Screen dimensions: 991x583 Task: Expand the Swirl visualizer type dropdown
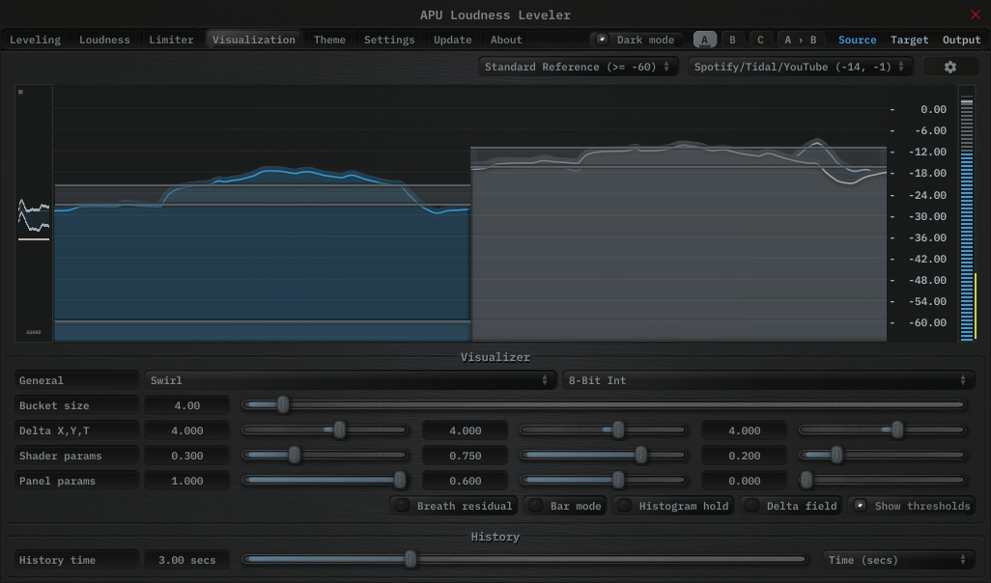click(350, 380)
